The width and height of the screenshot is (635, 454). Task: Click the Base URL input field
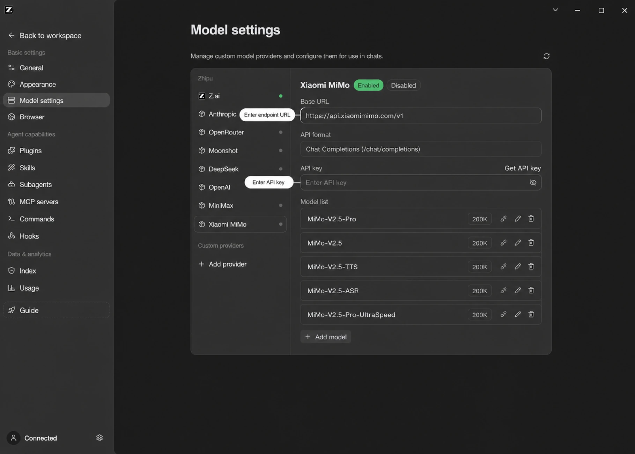pos(421,116)
